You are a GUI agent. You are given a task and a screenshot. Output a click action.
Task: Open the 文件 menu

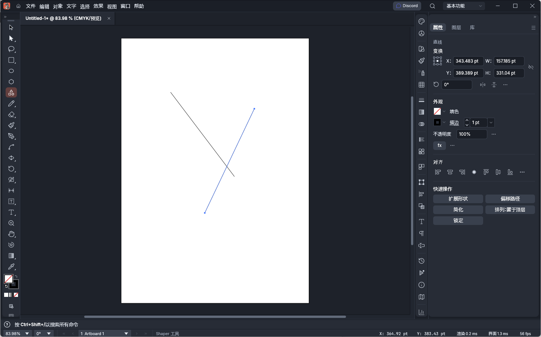pyautogui.click(x=31, y=6)
